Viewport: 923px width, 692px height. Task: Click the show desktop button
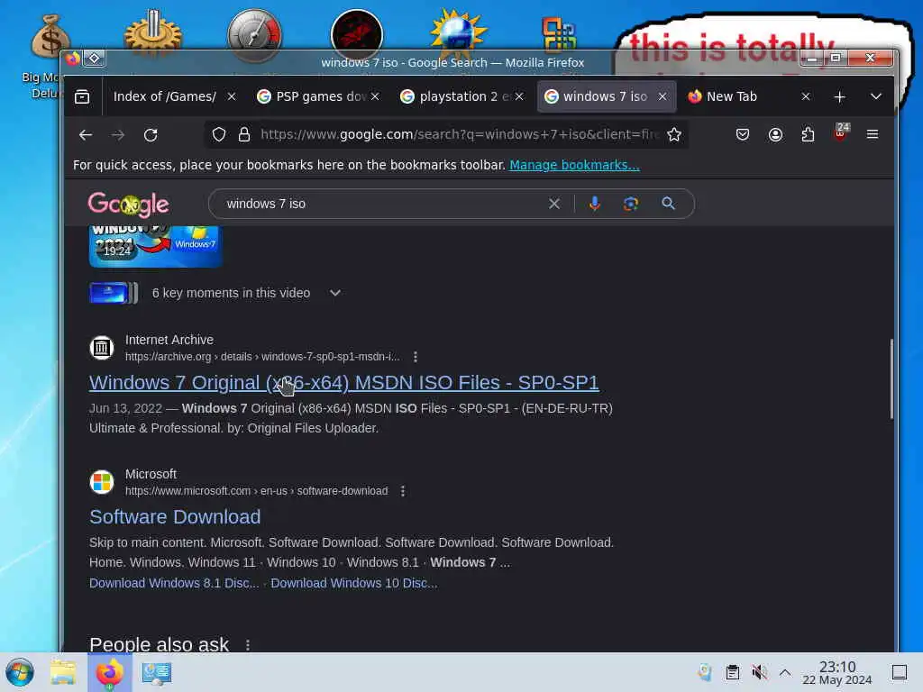900,672
